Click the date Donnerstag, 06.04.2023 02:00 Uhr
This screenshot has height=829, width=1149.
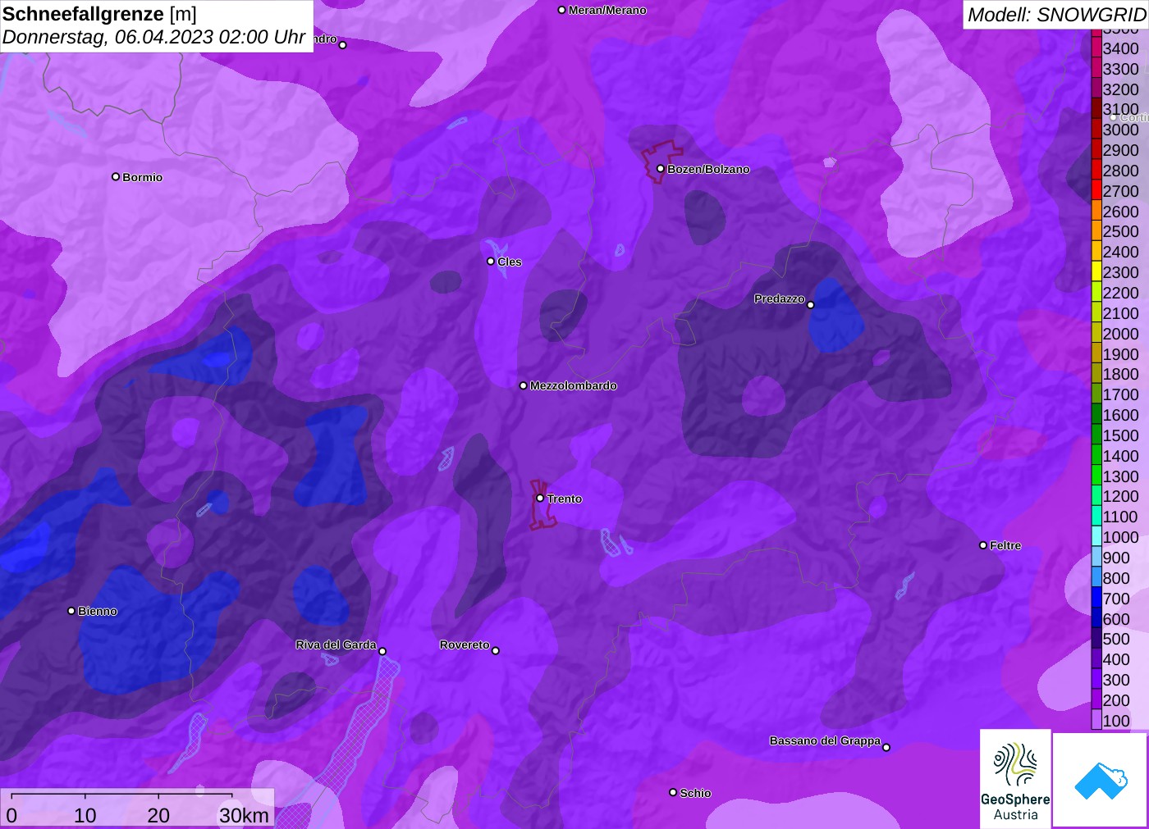(x=154, y=37)
